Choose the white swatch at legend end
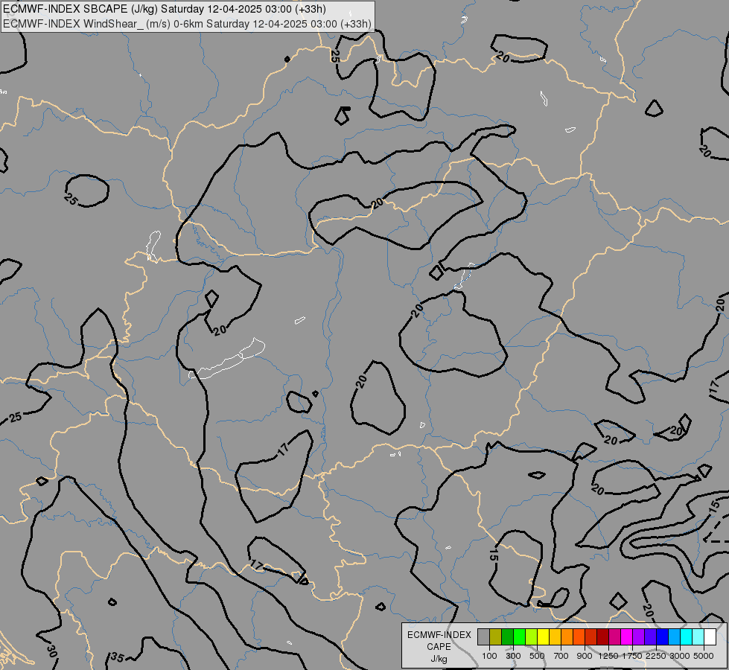Screen dimensions: 729x670 710,637
